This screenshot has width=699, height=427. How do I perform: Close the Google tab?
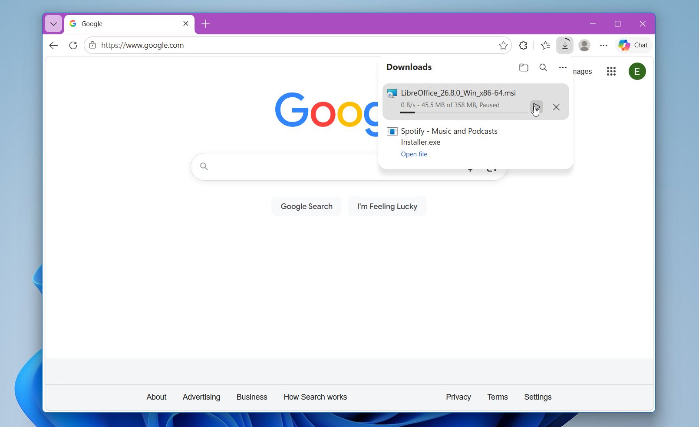coord(186,24)
